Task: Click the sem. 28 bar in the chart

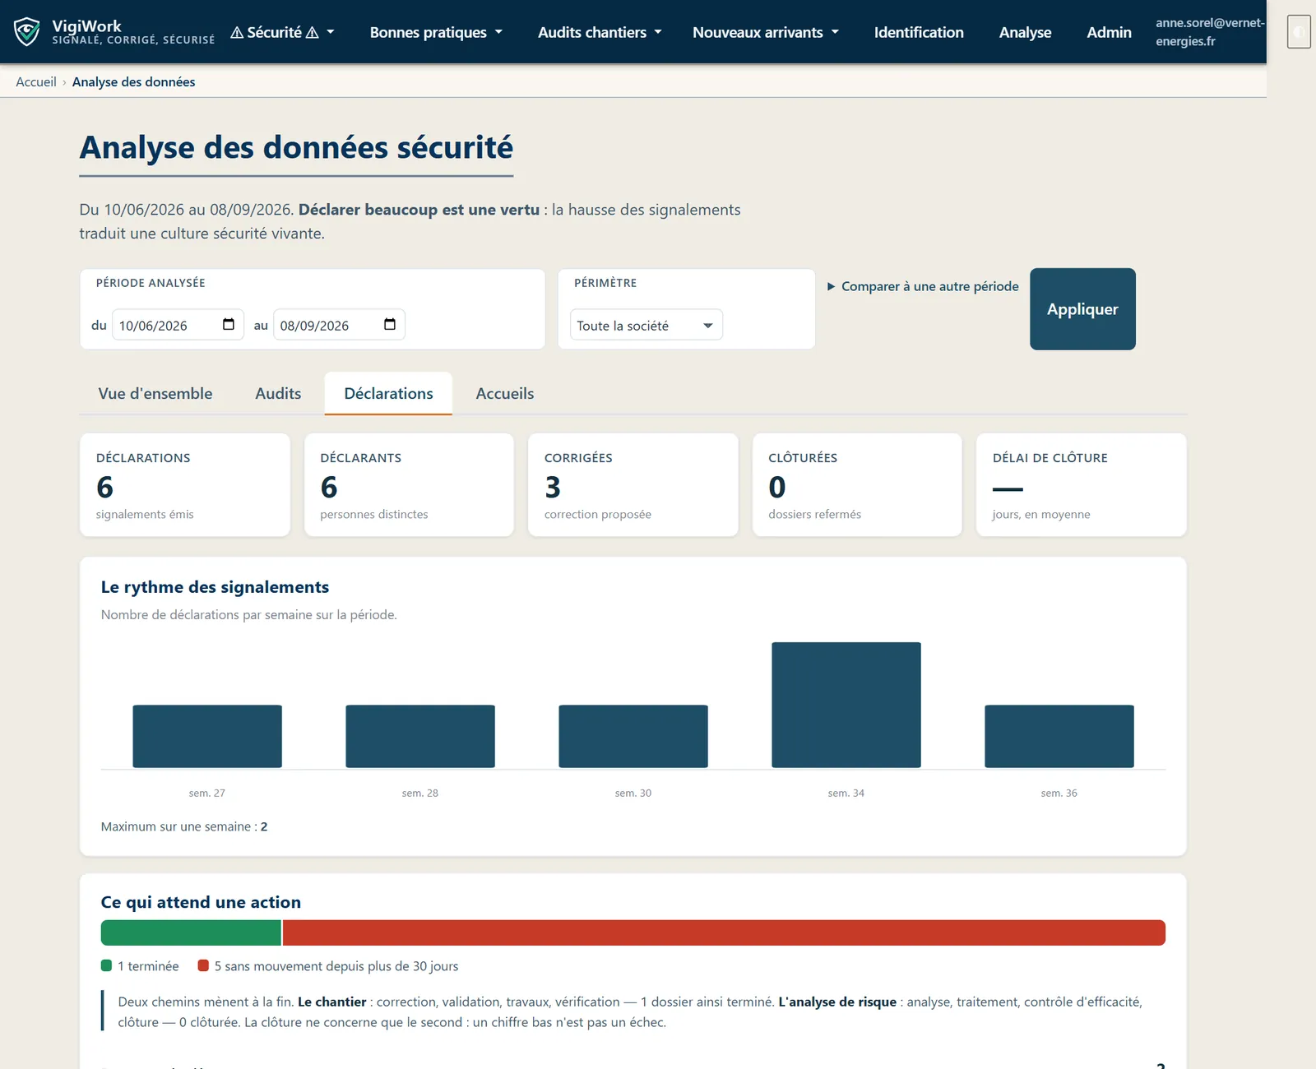Action: (x=420, y=736)
